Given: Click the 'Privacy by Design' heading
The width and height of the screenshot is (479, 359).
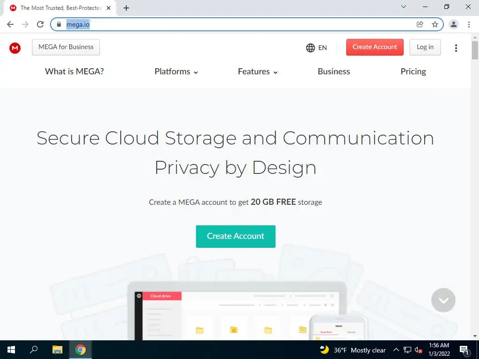Looking at the screenshot, I should click(x=235, y=168).
